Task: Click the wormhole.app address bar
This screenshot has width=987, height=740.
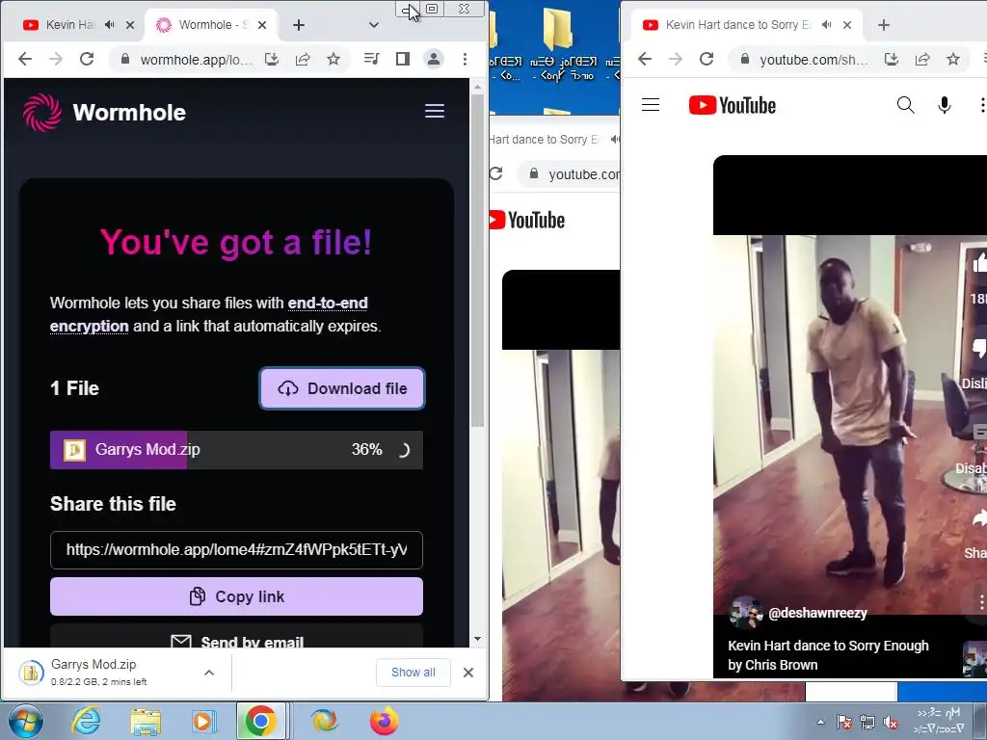Action: tap(195, 60)
